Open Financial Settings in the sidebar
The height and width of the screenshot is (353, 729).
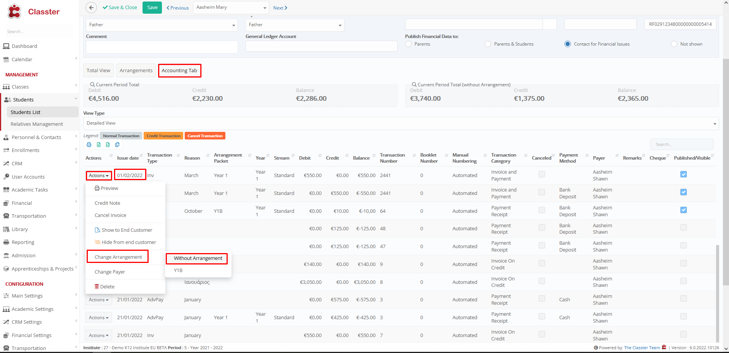(32, 336)
